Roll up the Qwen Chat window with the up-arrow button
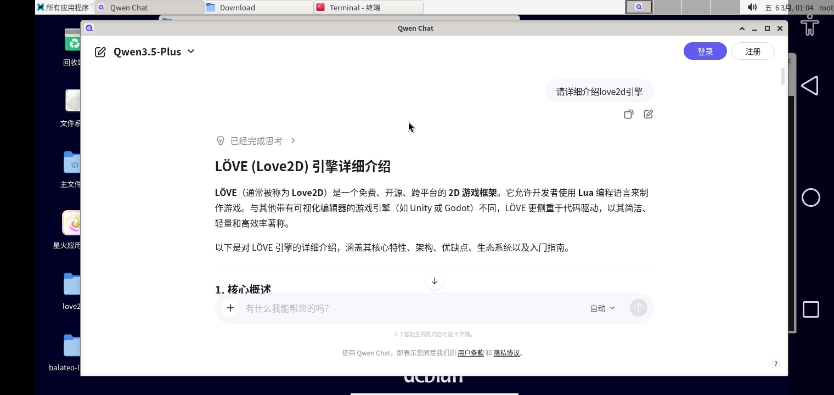 tap(742, 29)
